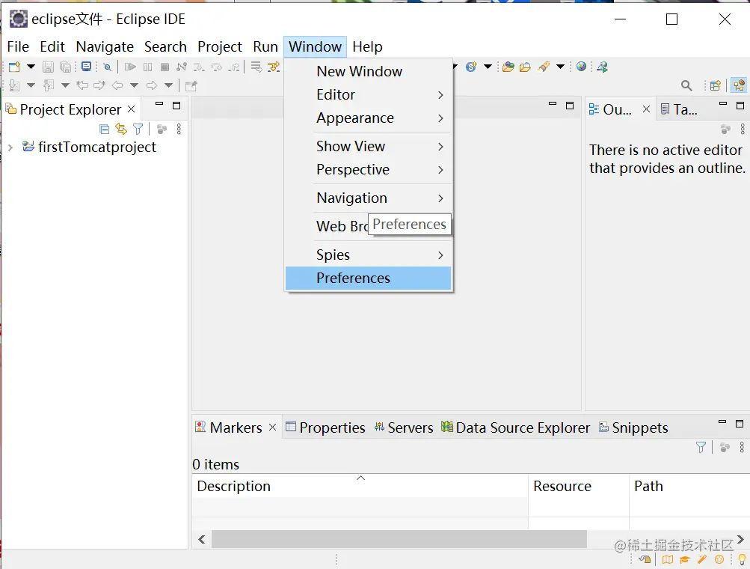Click the Markers horizontal scrollbar thumb

399,539
